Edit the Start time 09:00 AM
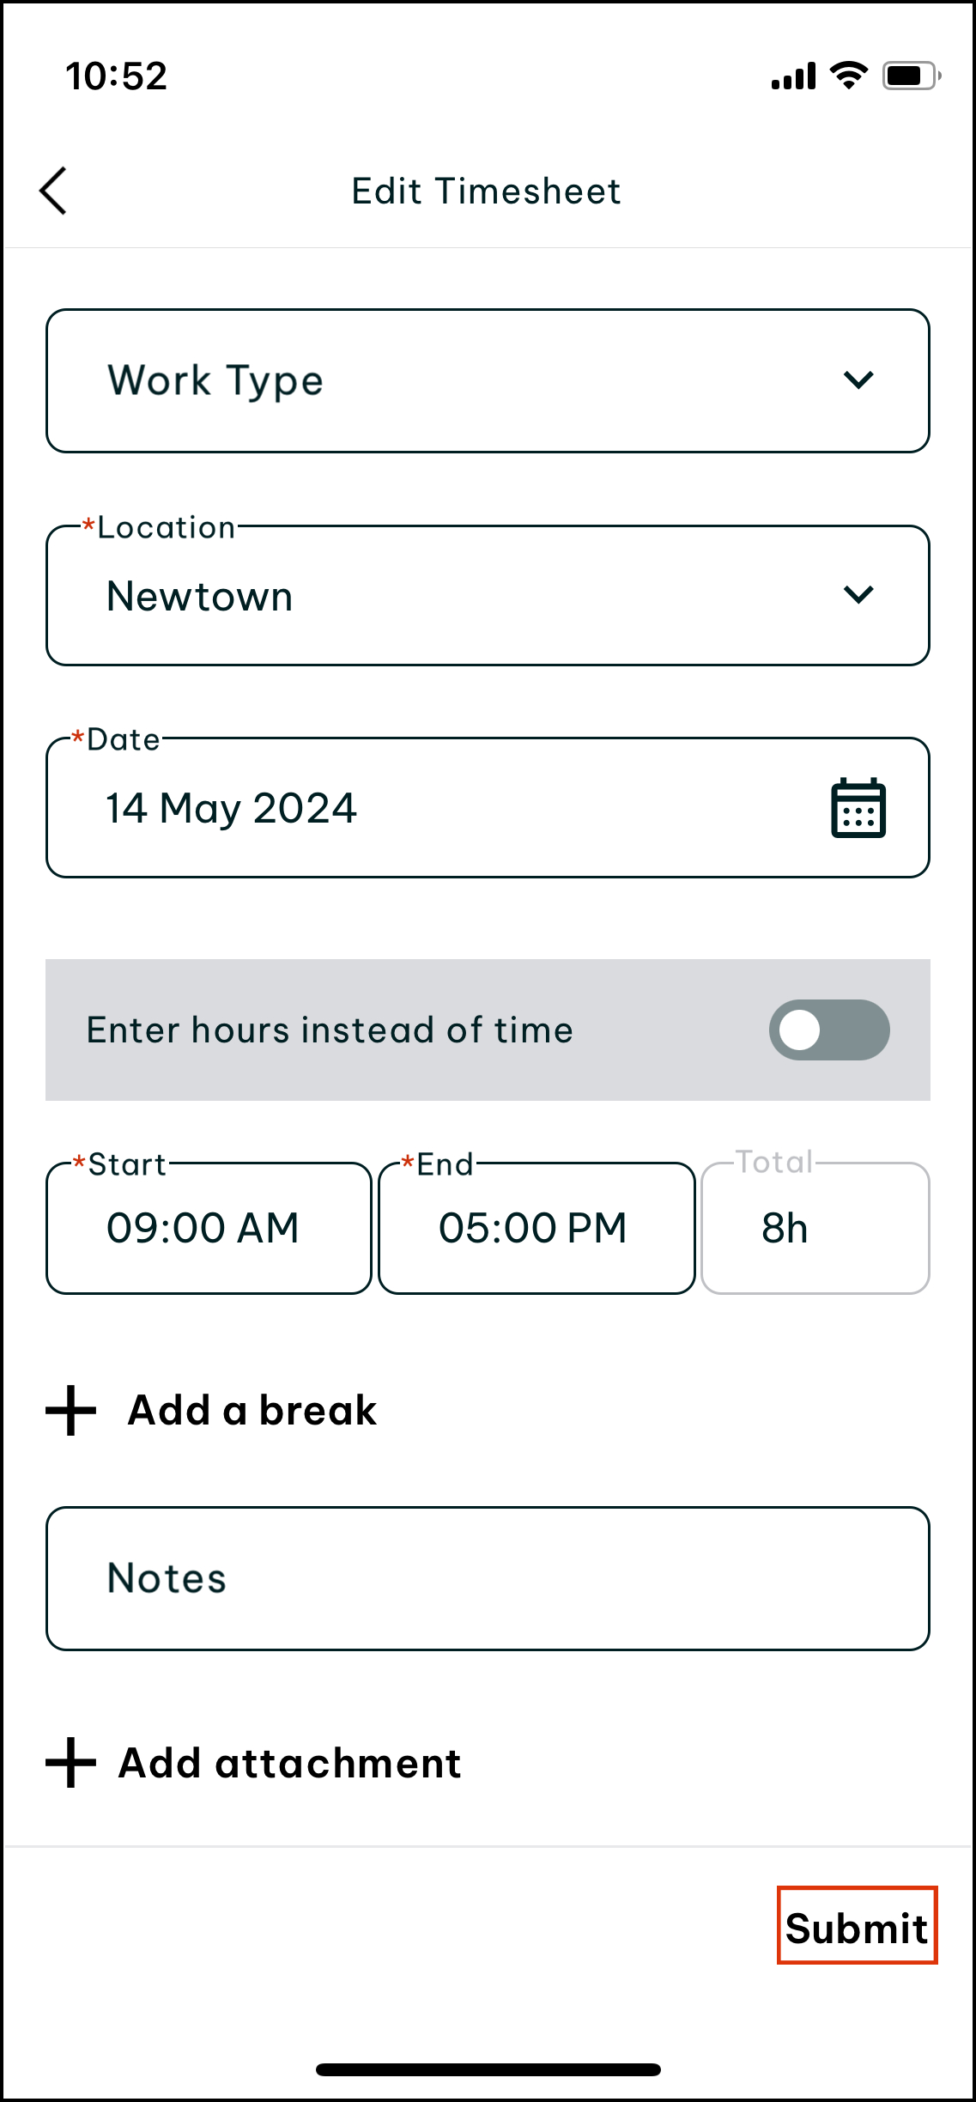The image size is (976, 2102). click(x=209, y=1228)
